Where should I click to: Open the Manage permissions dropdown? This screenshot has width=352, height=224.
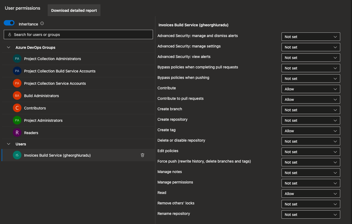(311, 183)
